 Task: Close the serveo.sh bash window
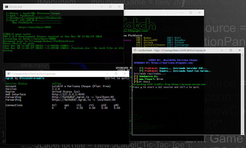click(239, 50)
